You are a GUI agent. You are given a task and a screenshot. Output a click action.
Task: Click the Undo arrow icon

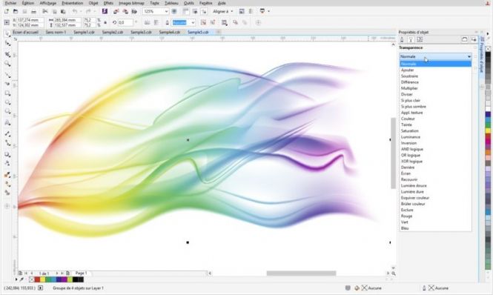click(x=75, y=11)
